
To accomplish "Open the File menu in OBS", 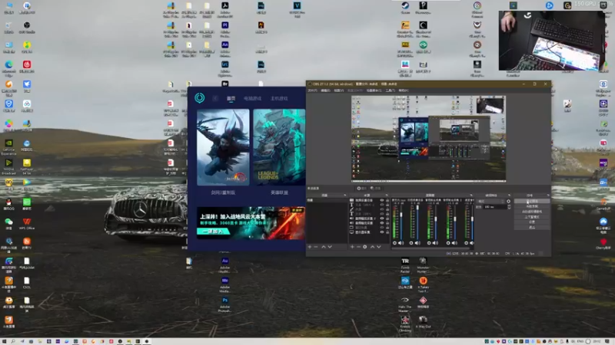I will coord(312,90).
